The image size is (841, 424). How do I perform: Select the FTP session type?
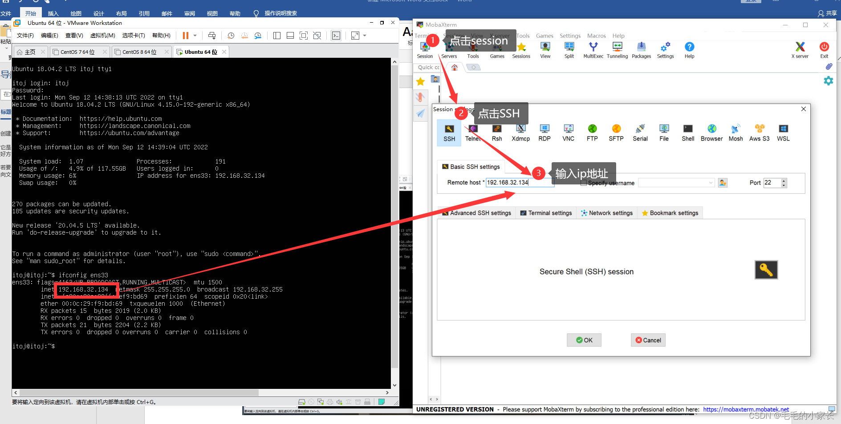coord(592,133)
